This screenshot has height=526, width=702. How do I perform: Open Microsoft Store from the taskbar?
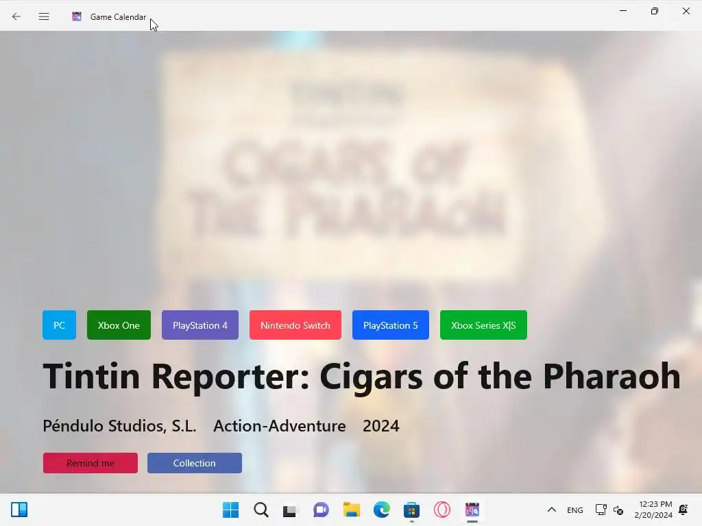(411, 510)
